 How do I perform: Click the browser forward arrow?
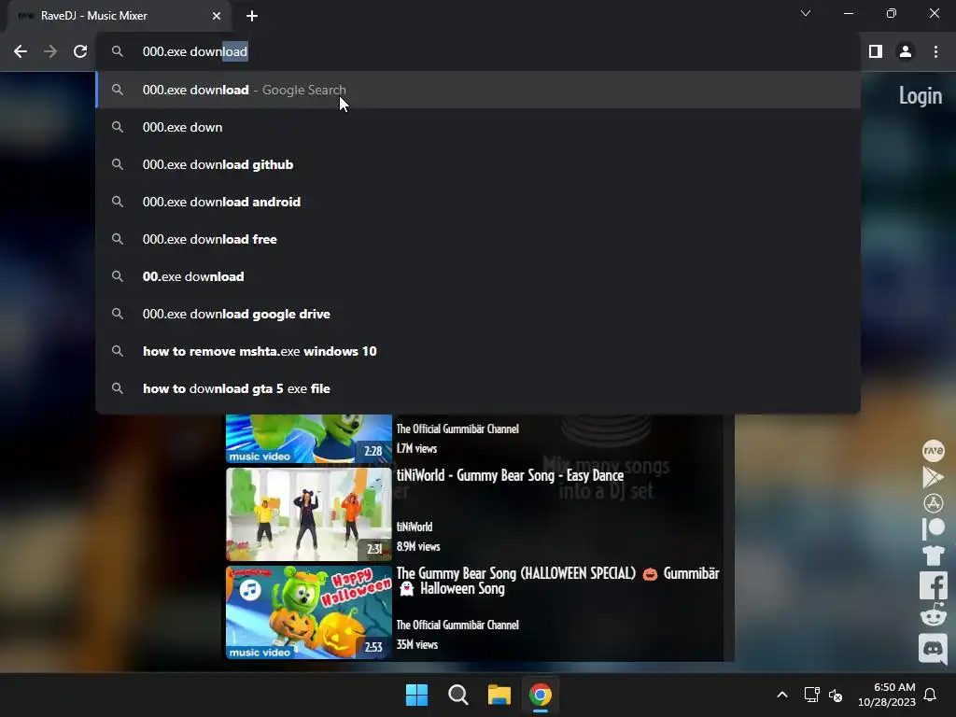[x=50, y=52]
